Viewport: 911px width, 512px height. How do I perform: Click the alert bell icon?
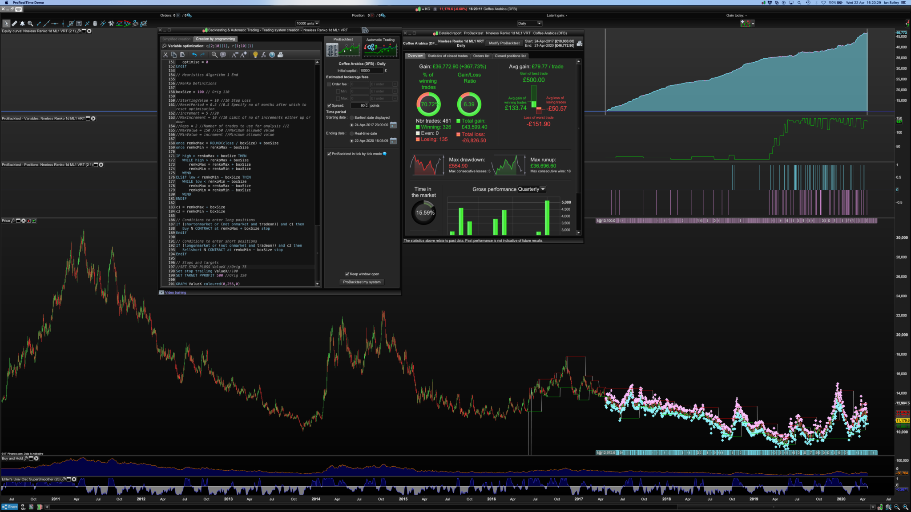coord(22,24)
